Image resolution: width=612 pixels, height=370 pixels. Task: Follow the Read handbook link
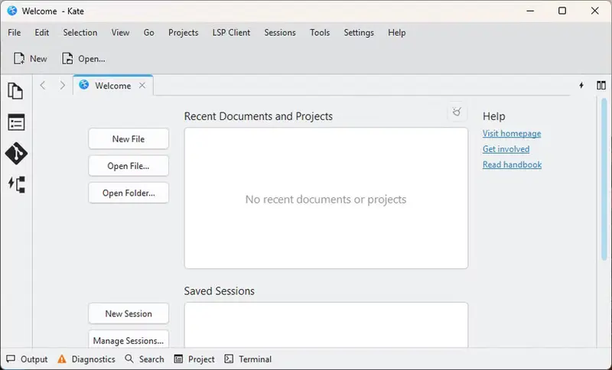point(512,164)
